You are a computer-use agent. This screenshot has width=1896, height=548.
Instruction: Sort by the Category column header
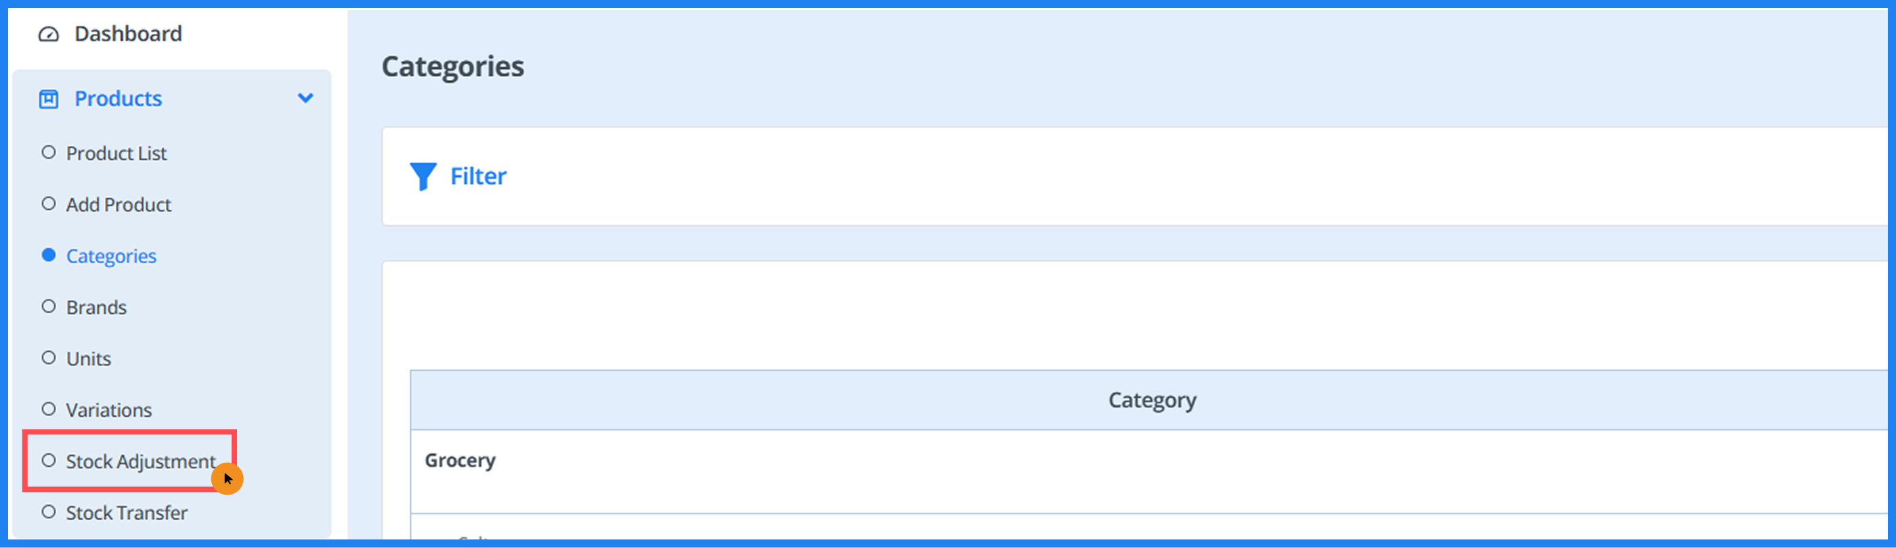[x=1152, y=400]
